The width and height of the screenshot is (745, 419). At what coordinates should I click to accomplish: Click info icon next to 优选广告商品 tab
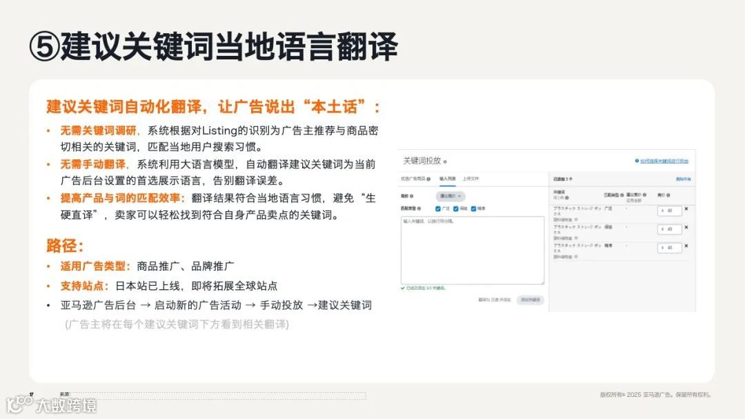point(428,179)
